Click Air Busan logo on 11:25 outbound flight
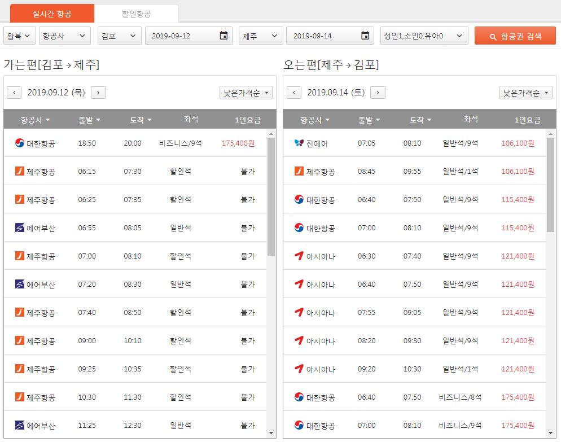Image resolution: width=561 pixels, height=442 pixels. [x=20, y=425]
